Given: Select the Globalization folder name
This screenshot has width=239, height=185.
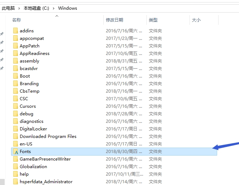Looking at the screenshot, I should pos(33,167).
